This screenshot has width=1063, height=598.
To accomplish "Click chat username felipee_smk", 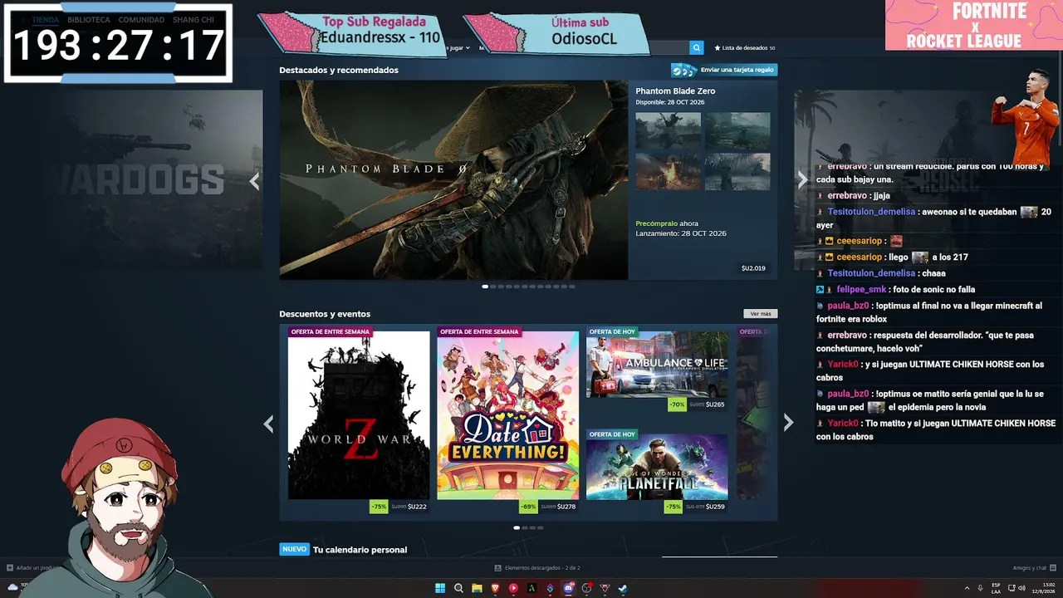I will [x=861, y=289].
